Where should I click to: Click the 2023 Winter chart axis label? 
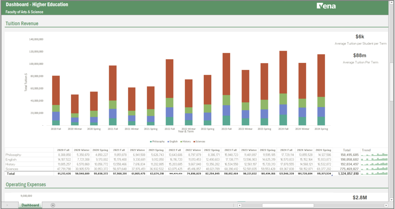pos(245,129)
